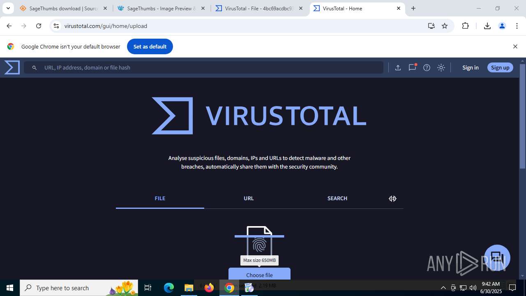Click the upload file icon in header
Image resolution: width=526 pixels, height=296 pixels.
[x=398, y=67]
